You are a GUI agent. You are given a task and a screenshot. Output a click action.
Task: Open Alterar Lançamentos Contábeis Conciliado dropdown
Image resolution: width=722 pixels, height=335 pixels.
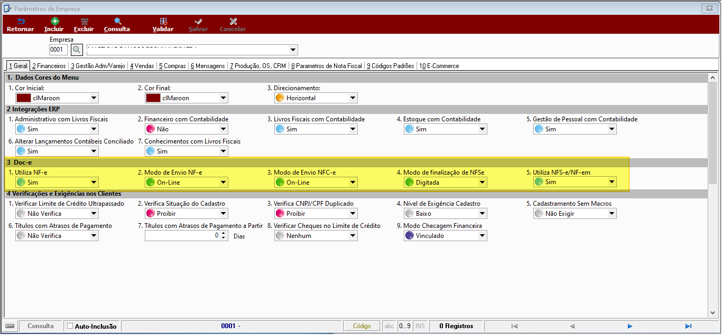[x=94, y=151]
